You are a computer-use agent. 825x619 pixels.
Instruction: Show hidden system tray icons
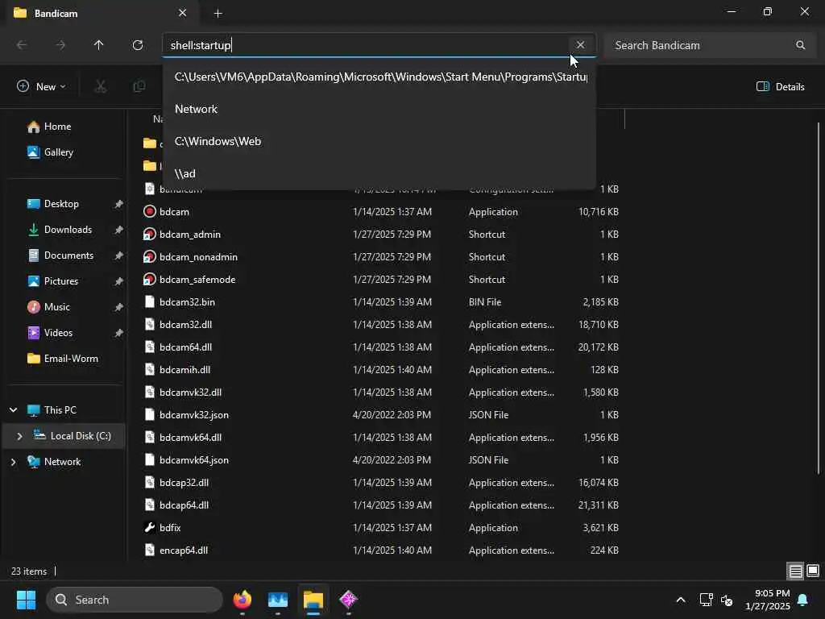[x=680, y=600]
